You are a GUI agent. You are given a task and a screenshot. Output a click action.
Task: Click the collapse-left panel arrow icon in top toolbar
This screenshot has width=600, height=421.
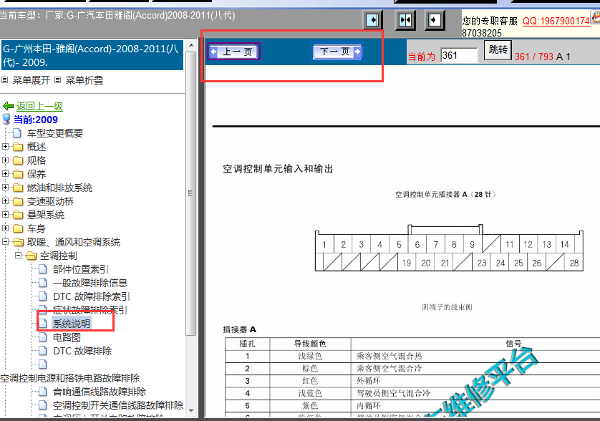pyautogui.click(x=434, y=20)
